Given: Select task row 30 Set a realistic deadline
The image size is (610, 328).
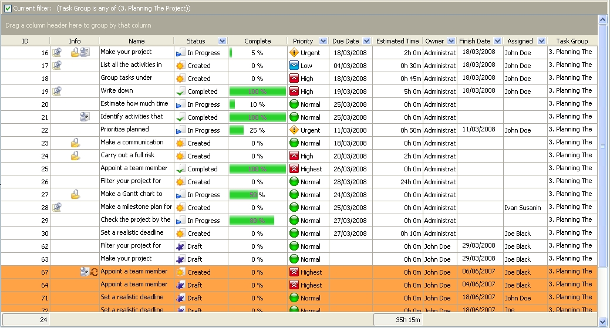Looking at the screenshot, I should [x=132, y=234].
